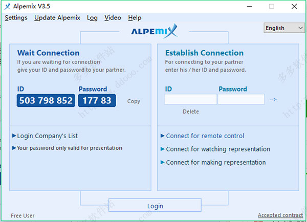Close the Alpemix window

(x=294, y=7)
